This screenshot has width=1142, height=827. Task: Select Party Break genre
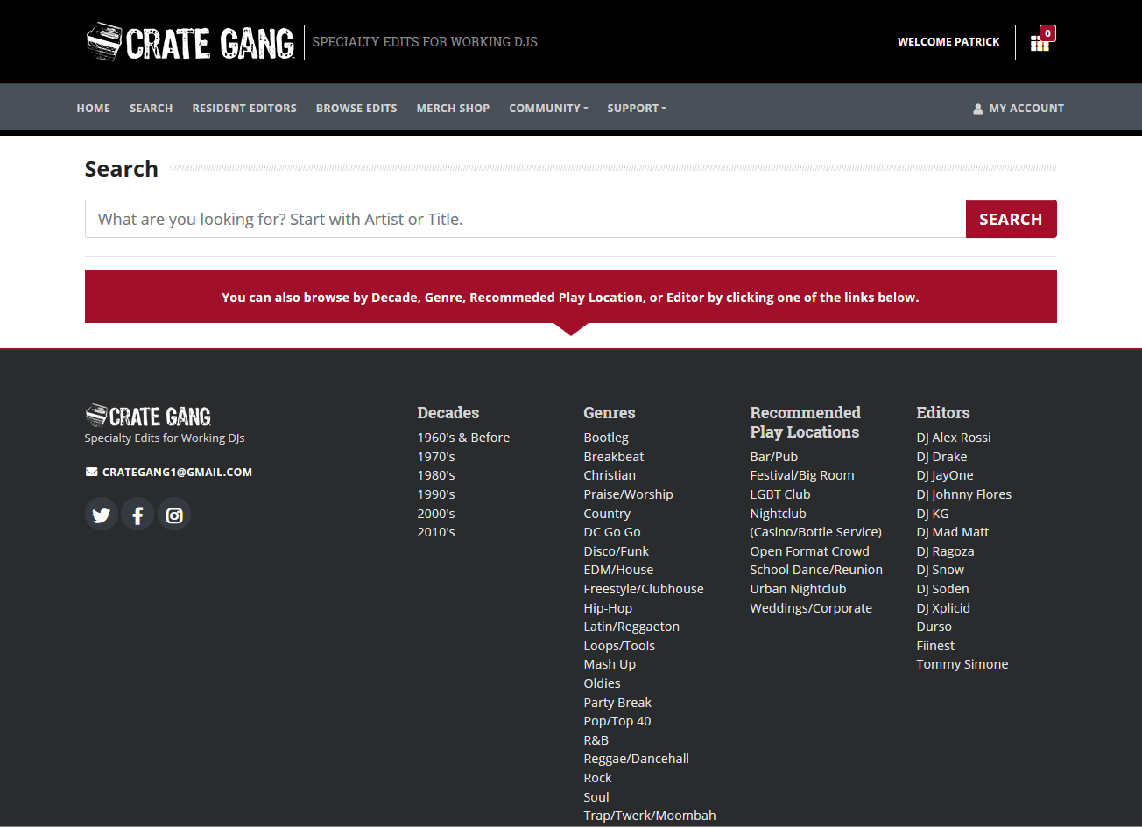coord(617,703)
